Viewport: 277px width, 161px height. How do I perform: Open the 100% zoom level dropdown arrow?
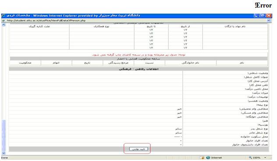point(265,157)
